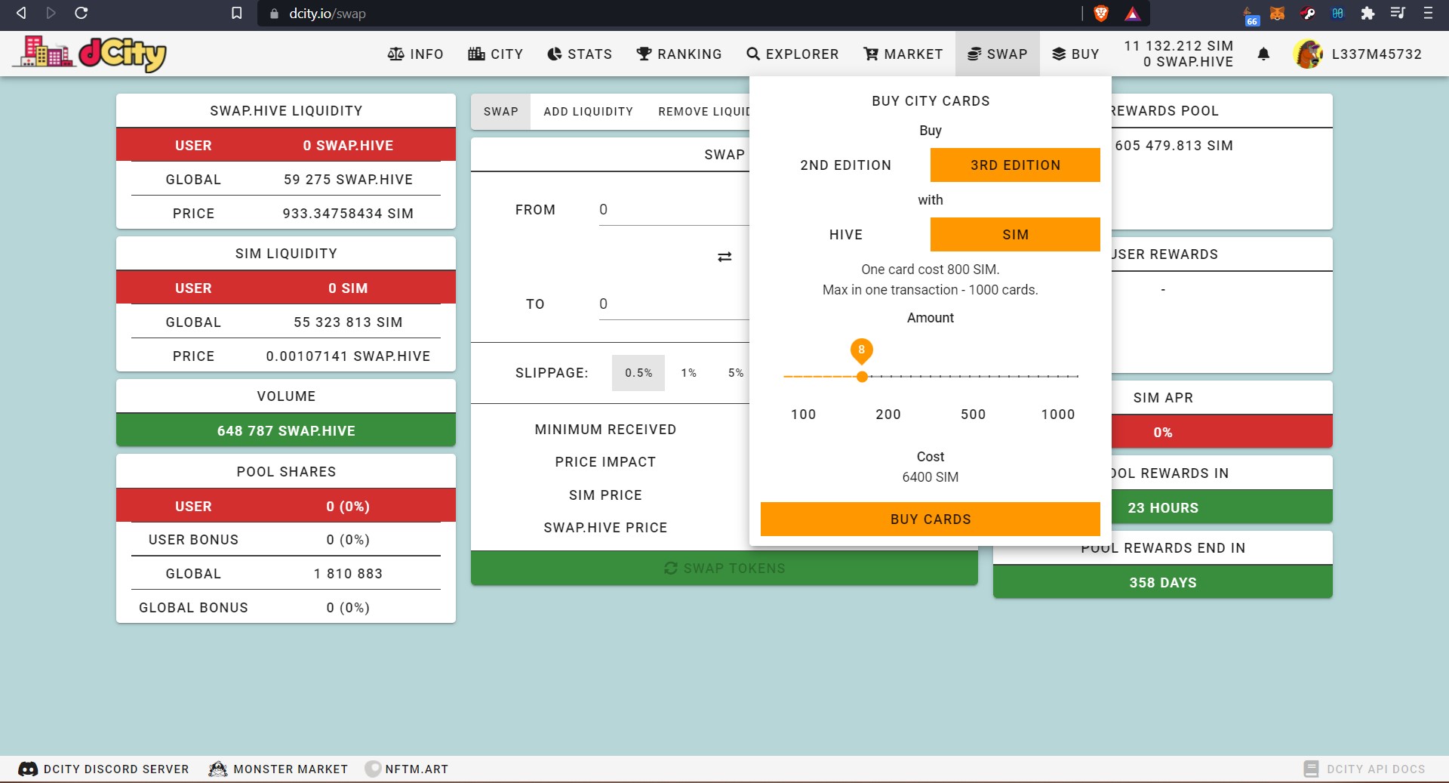Set slippage to 5%
The height and width of the screenshot is (783, 1449).
coord(736,372)
